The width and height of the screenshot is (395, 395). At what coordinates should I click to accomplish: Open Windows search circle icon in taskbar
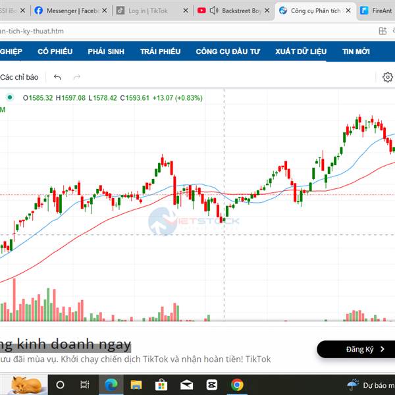coord(60,384)
